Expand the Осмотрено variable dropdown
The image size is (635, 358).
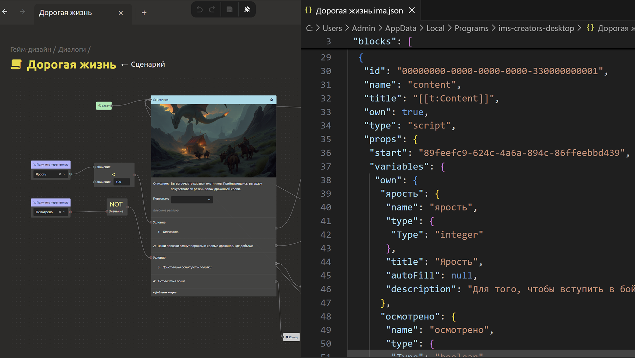click(x=64, y=212)
